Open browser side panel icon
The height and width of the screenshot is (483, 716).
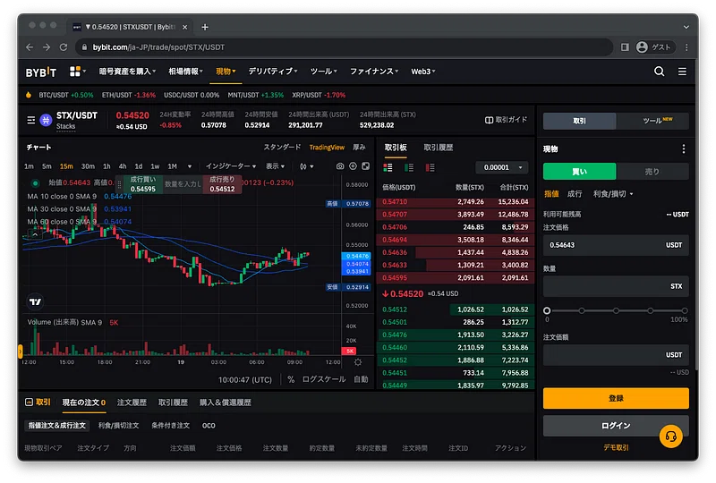pyautogui.click(x=625, y=47)
